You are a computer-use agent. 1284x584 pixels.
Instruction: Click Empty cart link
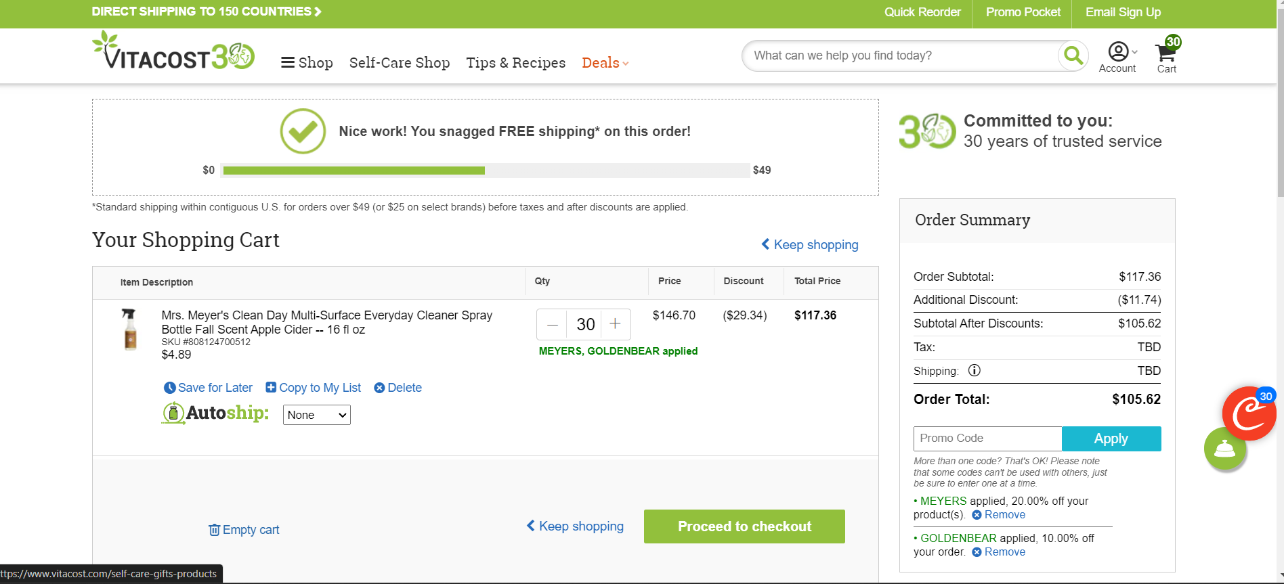coord(244,530)
